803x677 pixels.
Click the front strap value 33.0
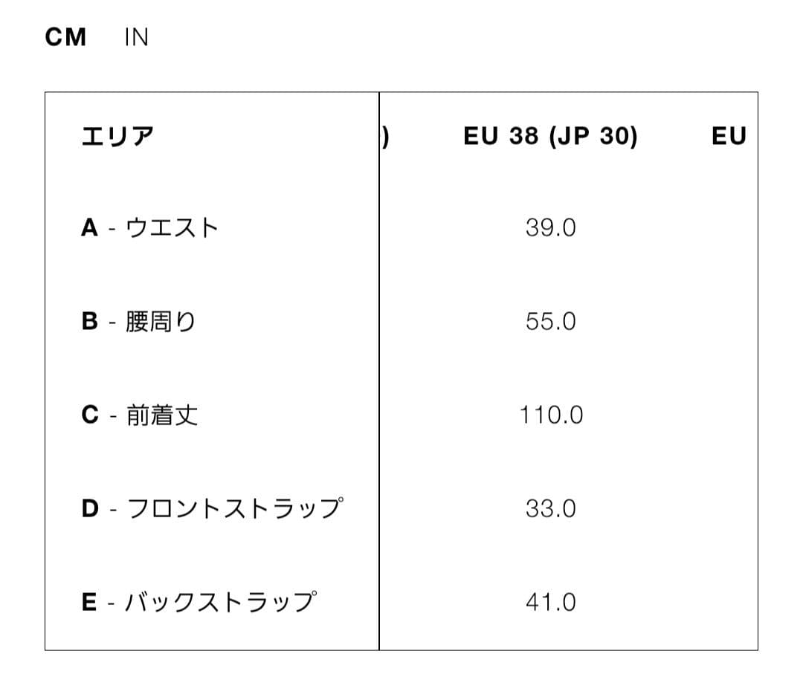coord(550,509)
